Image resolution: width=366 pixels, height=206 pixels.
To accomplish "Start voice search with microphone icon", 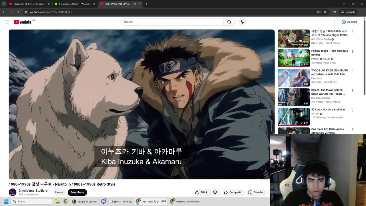I will 242,22.
